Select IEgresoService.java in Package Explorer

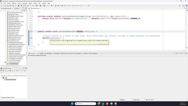14,14
